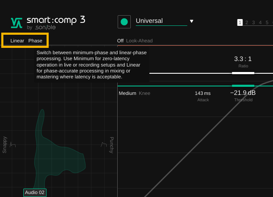This screenshot has height=197, width=273.
Task: Click the Look-Ahead label
Action: (139, 41)
